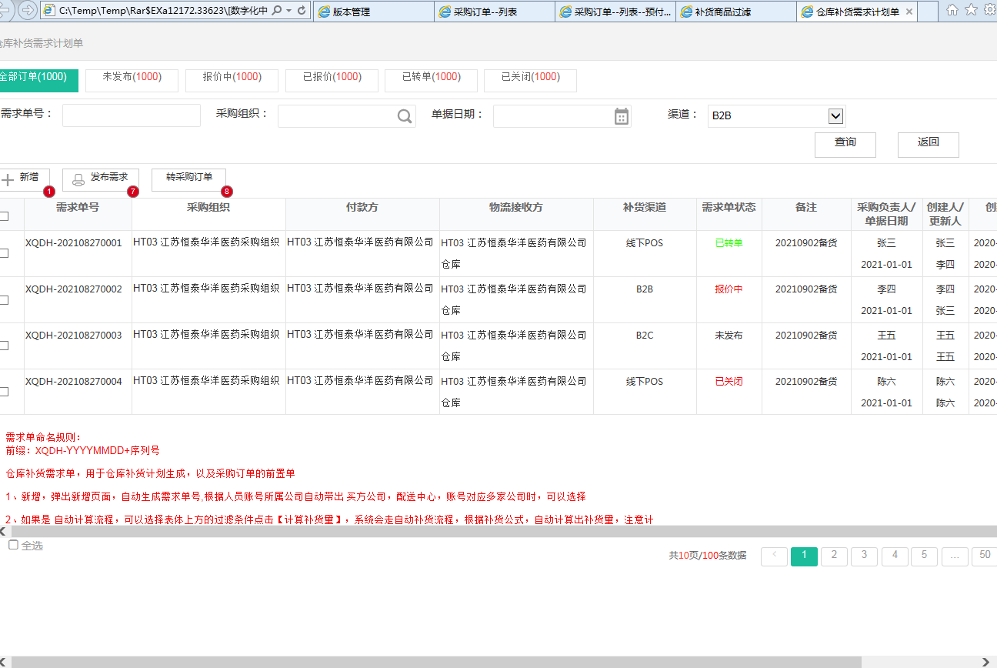
Task: Click status 已关闭 in fourth row
Action: click(x=729, y=382)
